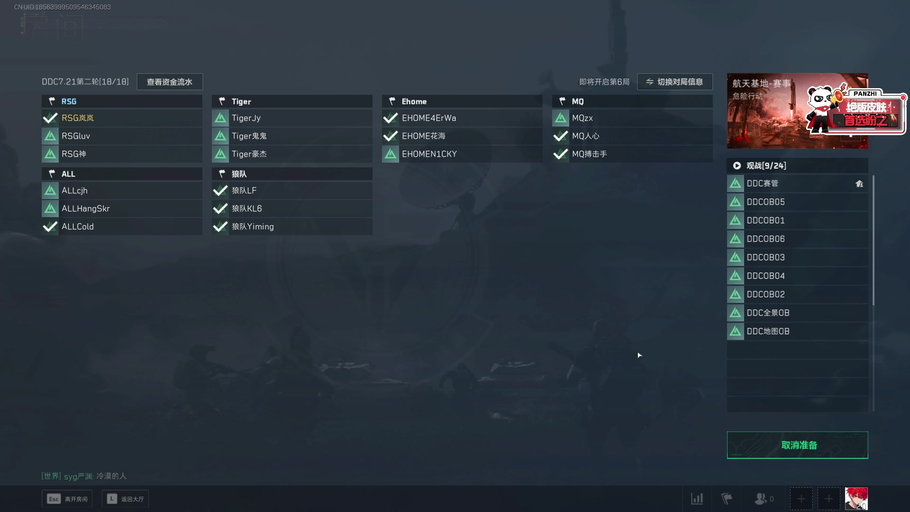Image resolution: width=910 pixels, height=512 pixels.
Task: Click the host house icon beside DDC赛管
Action: tap(859, 184)
